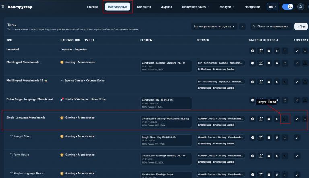The image size is (309, 178).
Task: Click the Nutra-Single-Language-Monobrand type name
Action: click(29, 99)
